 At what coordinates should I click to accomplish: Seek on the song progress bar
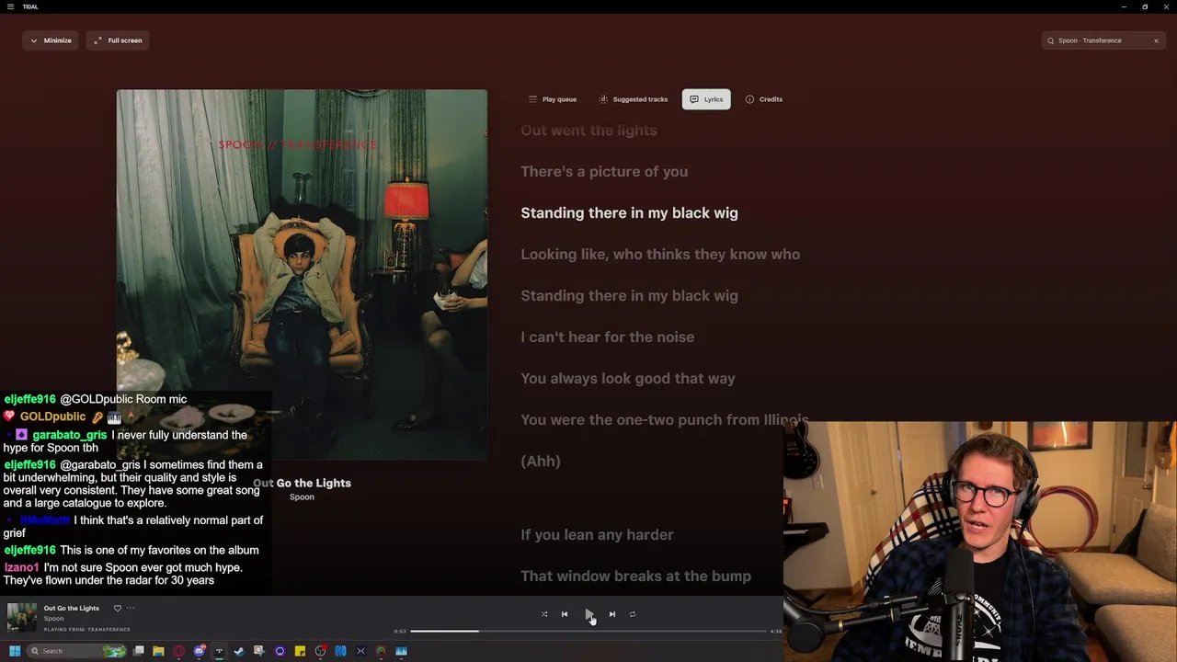[x=588, y=631]
